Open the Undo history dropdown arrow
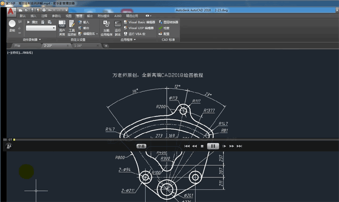Viewport: 339px width, 202px height. click(54, 10)
